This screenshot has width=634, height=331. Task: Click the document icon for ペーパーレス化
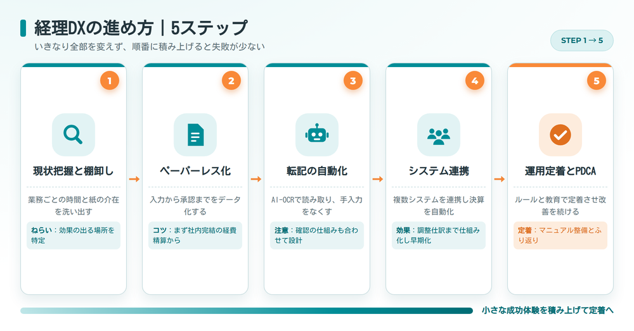195,134
